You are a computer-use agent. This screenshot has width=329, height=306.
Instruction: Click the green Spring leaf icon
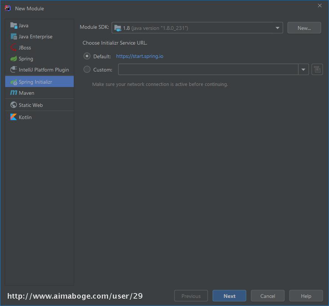click(14, 59)
